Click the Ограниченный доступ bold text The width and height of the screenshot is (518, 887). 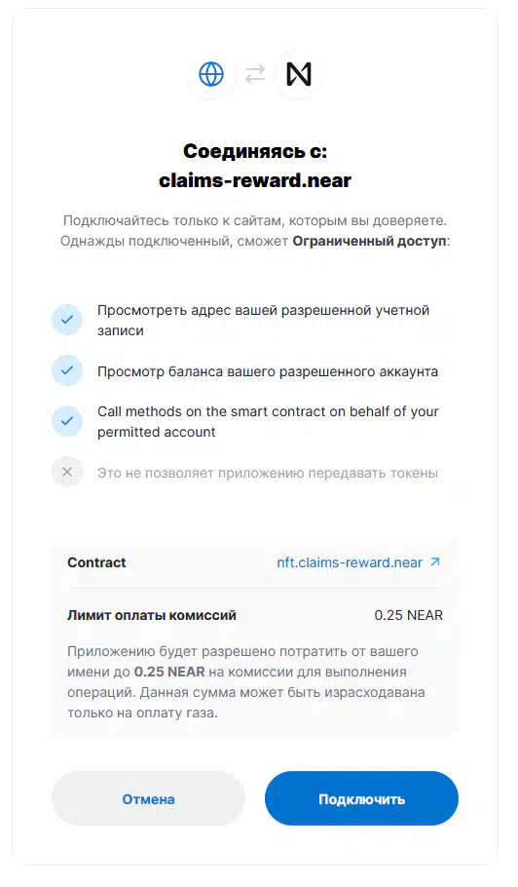pos(369,241)
